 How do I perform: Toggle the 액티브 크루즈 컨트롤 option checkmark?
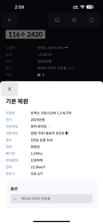pos(15,199)
